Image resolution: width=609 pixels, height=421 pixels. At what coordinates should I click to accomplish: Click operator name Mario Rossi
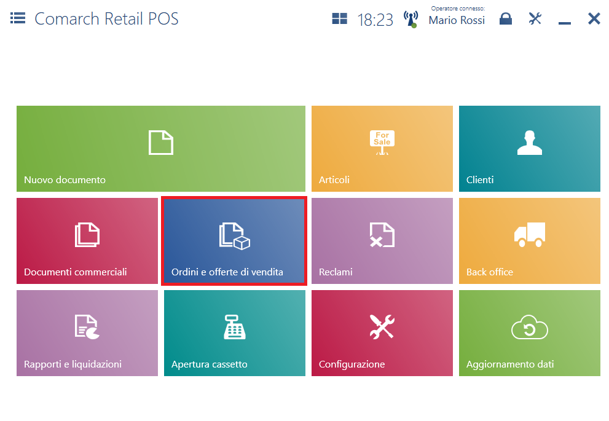[457, 20]
